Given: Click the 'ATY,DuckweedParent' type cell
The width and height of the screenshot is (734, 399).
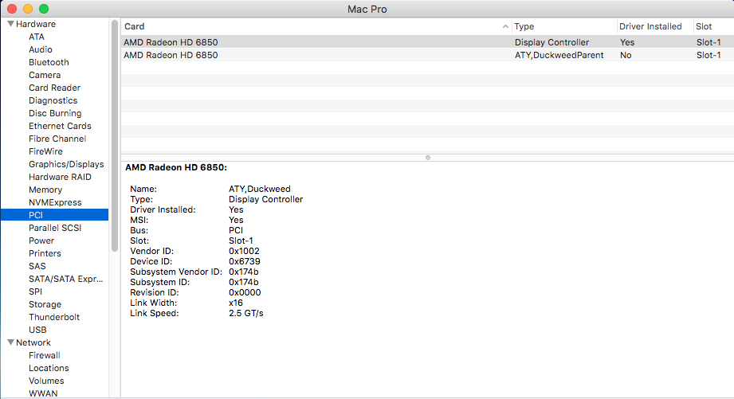Looking at the screenshot, I should tap(559, 55).
